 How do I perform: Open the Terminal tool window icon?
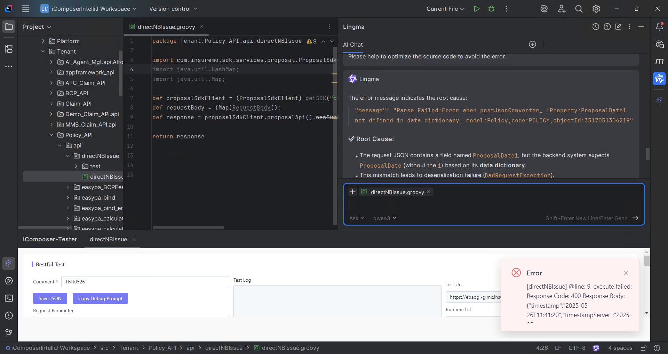coord(9,298)
